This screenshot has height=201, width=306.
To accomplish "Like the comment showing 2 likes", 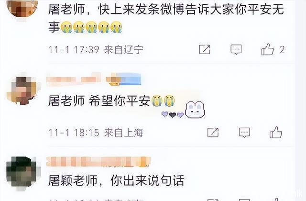I will pos(268,49).
